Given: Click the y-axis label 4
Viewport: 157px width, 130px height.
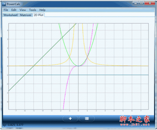Looking at the screenshot, I should 8,30.
